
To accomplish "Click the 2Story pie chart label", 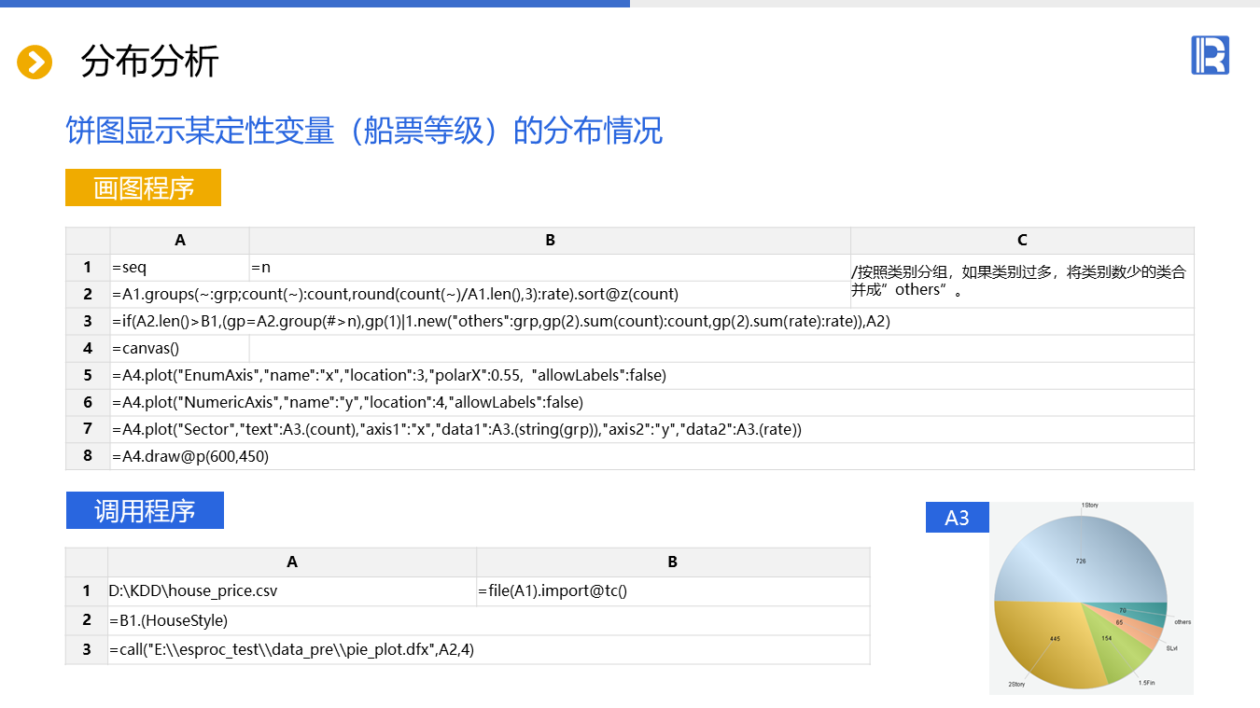I will [x=1016, y=685].
